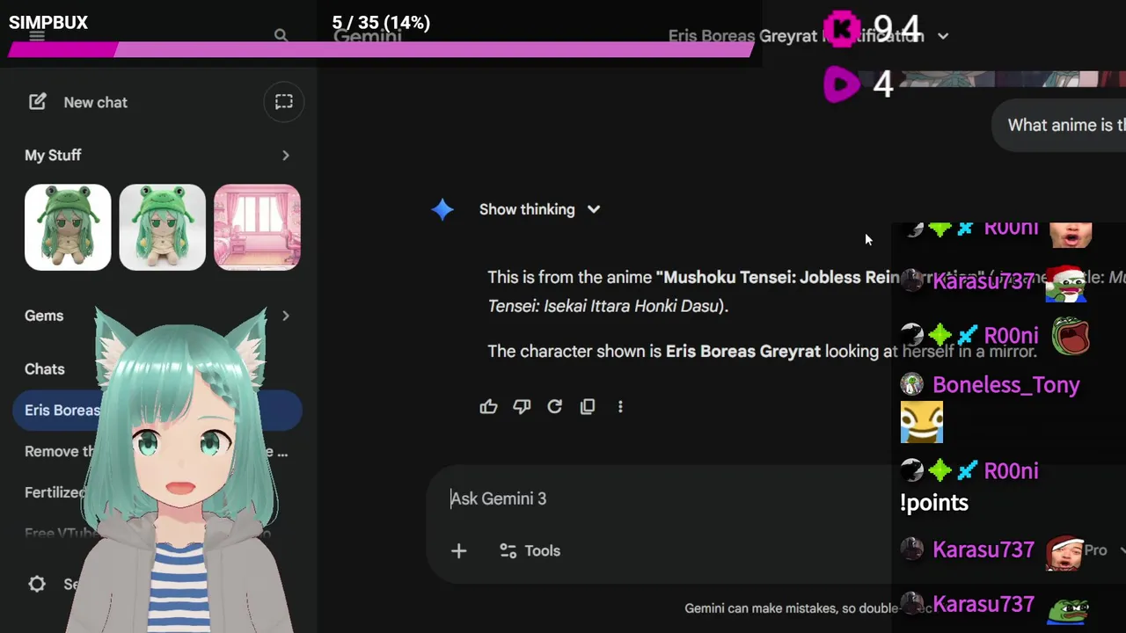This screenshot has width=1126, height=633.
Task: Open the second frog plush thumbnail
Action: point(162,227)
